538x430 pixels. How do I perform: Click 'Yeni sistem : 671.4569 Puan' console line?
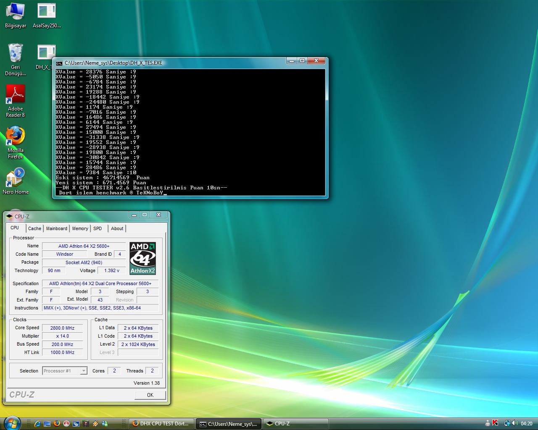point(101,183)
